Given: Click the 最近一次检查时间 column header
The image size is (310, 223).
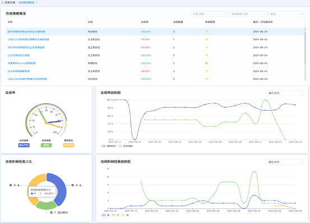Looking at the screenshot, I should [x=263, y=22].
